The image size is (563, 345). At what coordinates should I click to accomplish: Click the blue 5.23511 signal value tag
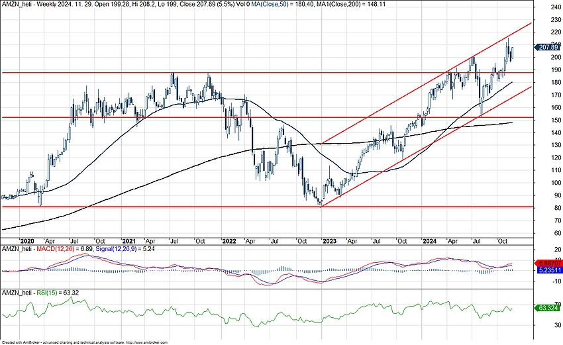point(549,270)
